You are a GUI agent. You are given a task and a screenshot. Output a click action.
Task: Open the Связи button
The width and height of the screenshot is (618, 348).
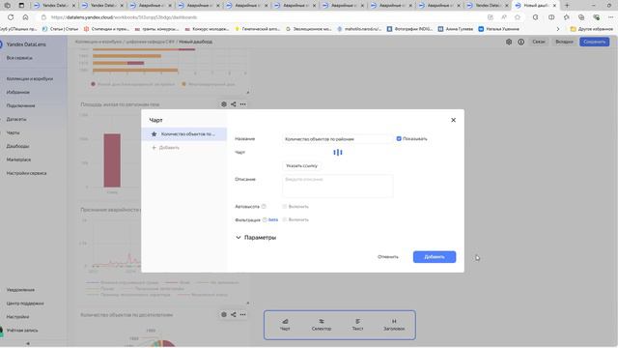tap(539, 42)
